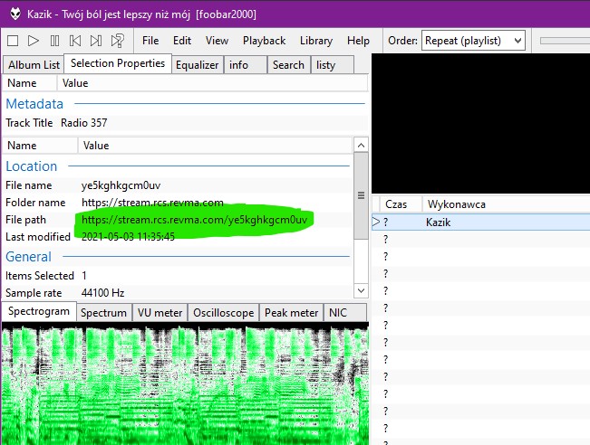
Task: Click the Last modified date value
Action: tap(128, 237)
